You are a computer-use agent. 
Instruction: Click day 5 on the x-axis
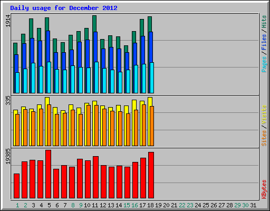click(49, 205)
